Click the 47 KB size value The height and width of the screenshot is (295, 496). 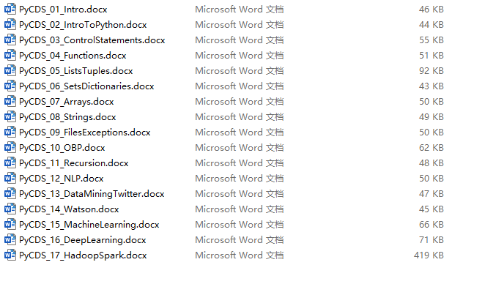point(431,194)
